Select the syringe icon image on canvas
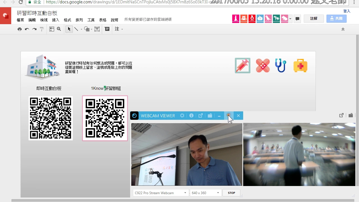Image resolution: width=359 pixels, height=202 pixels. (x=243, y=66)
